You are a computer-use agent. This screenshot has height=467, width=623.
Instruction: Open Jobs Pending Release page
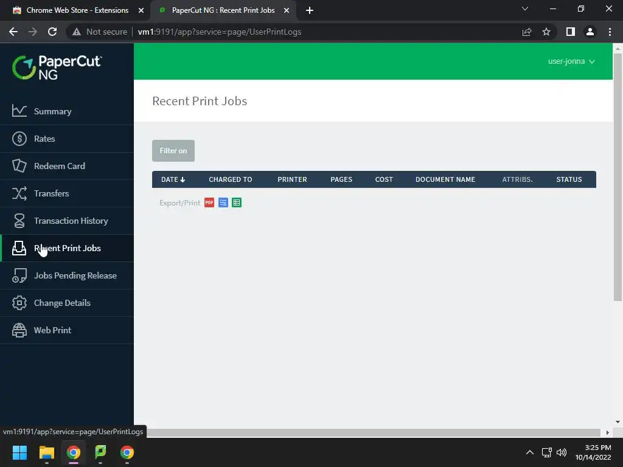click(x=67, y=275)
